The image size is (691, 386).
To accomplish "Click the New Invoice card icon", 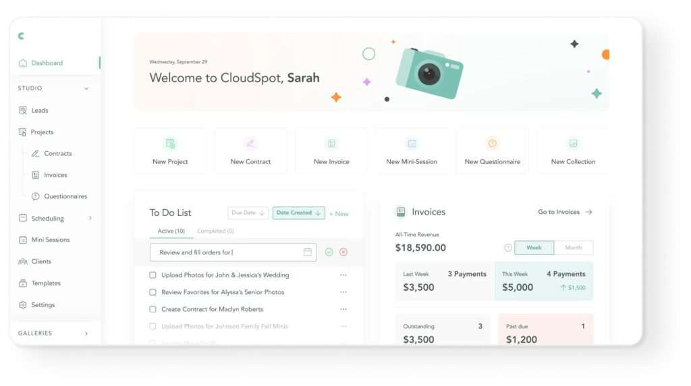I will click(331, 143).
